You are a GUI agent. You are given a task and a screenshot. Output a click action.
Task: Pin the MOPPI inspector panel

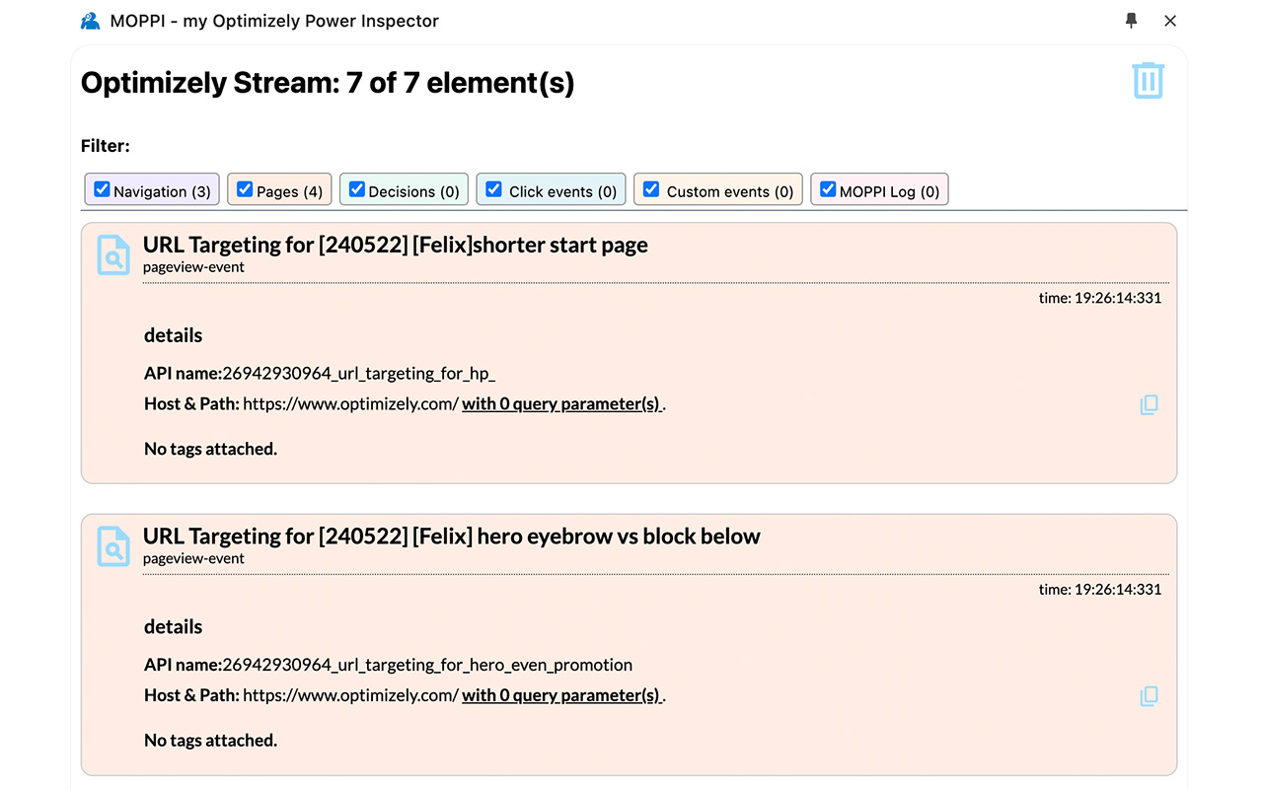tap(1131, 21)
